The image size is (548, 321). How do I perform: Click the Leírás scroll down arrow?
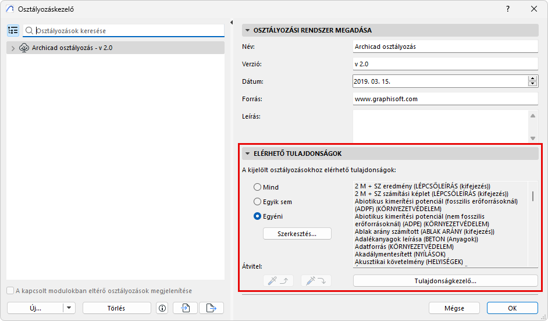(533, 138)
